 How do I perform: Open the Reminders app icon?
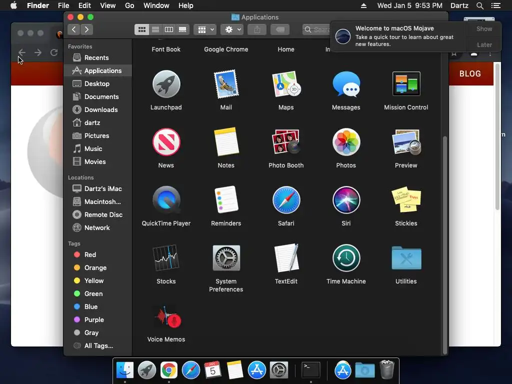click(226, 200)
